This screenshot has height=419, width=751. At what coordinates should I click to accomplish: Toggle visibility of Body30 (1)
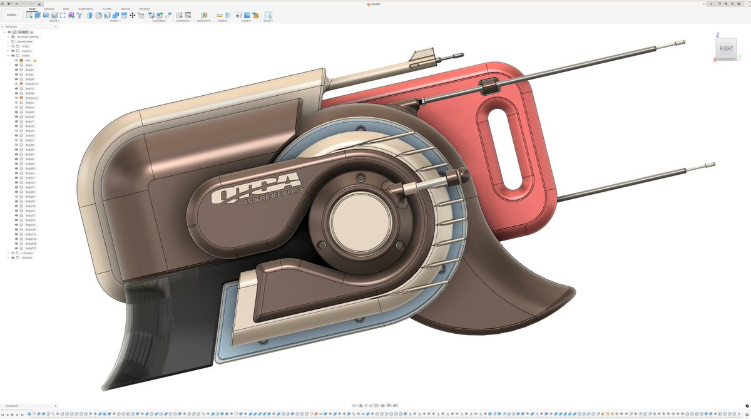click(x=16, y=84)
